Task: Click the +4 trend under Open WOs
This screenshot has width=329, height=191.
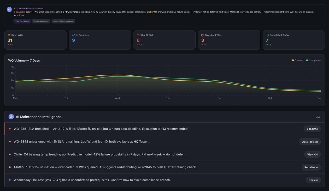Action: point(10,45)
